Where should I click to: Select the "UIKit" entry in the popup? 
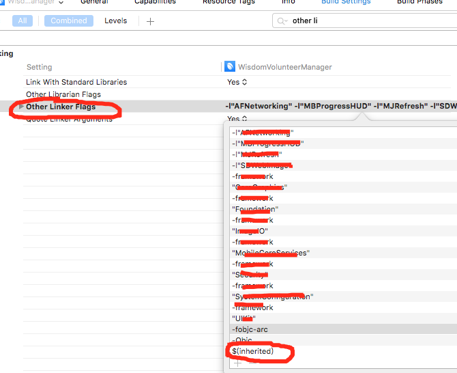[x=343, y=318]
